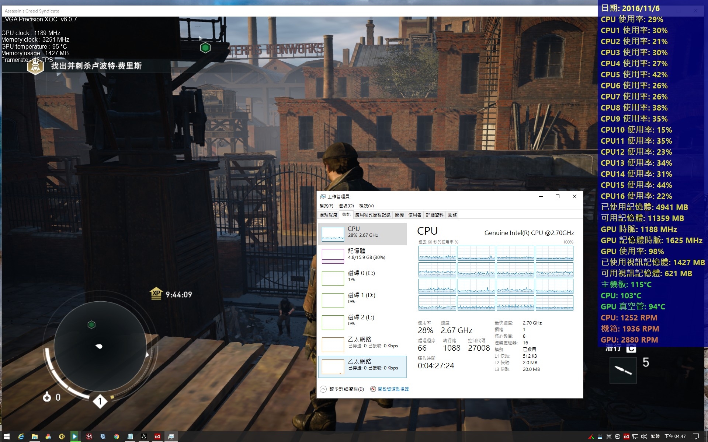Screen dimensions: 708x442
Task: Click the green hexagon objective marker above ironworks
Action: click(205, 48)
